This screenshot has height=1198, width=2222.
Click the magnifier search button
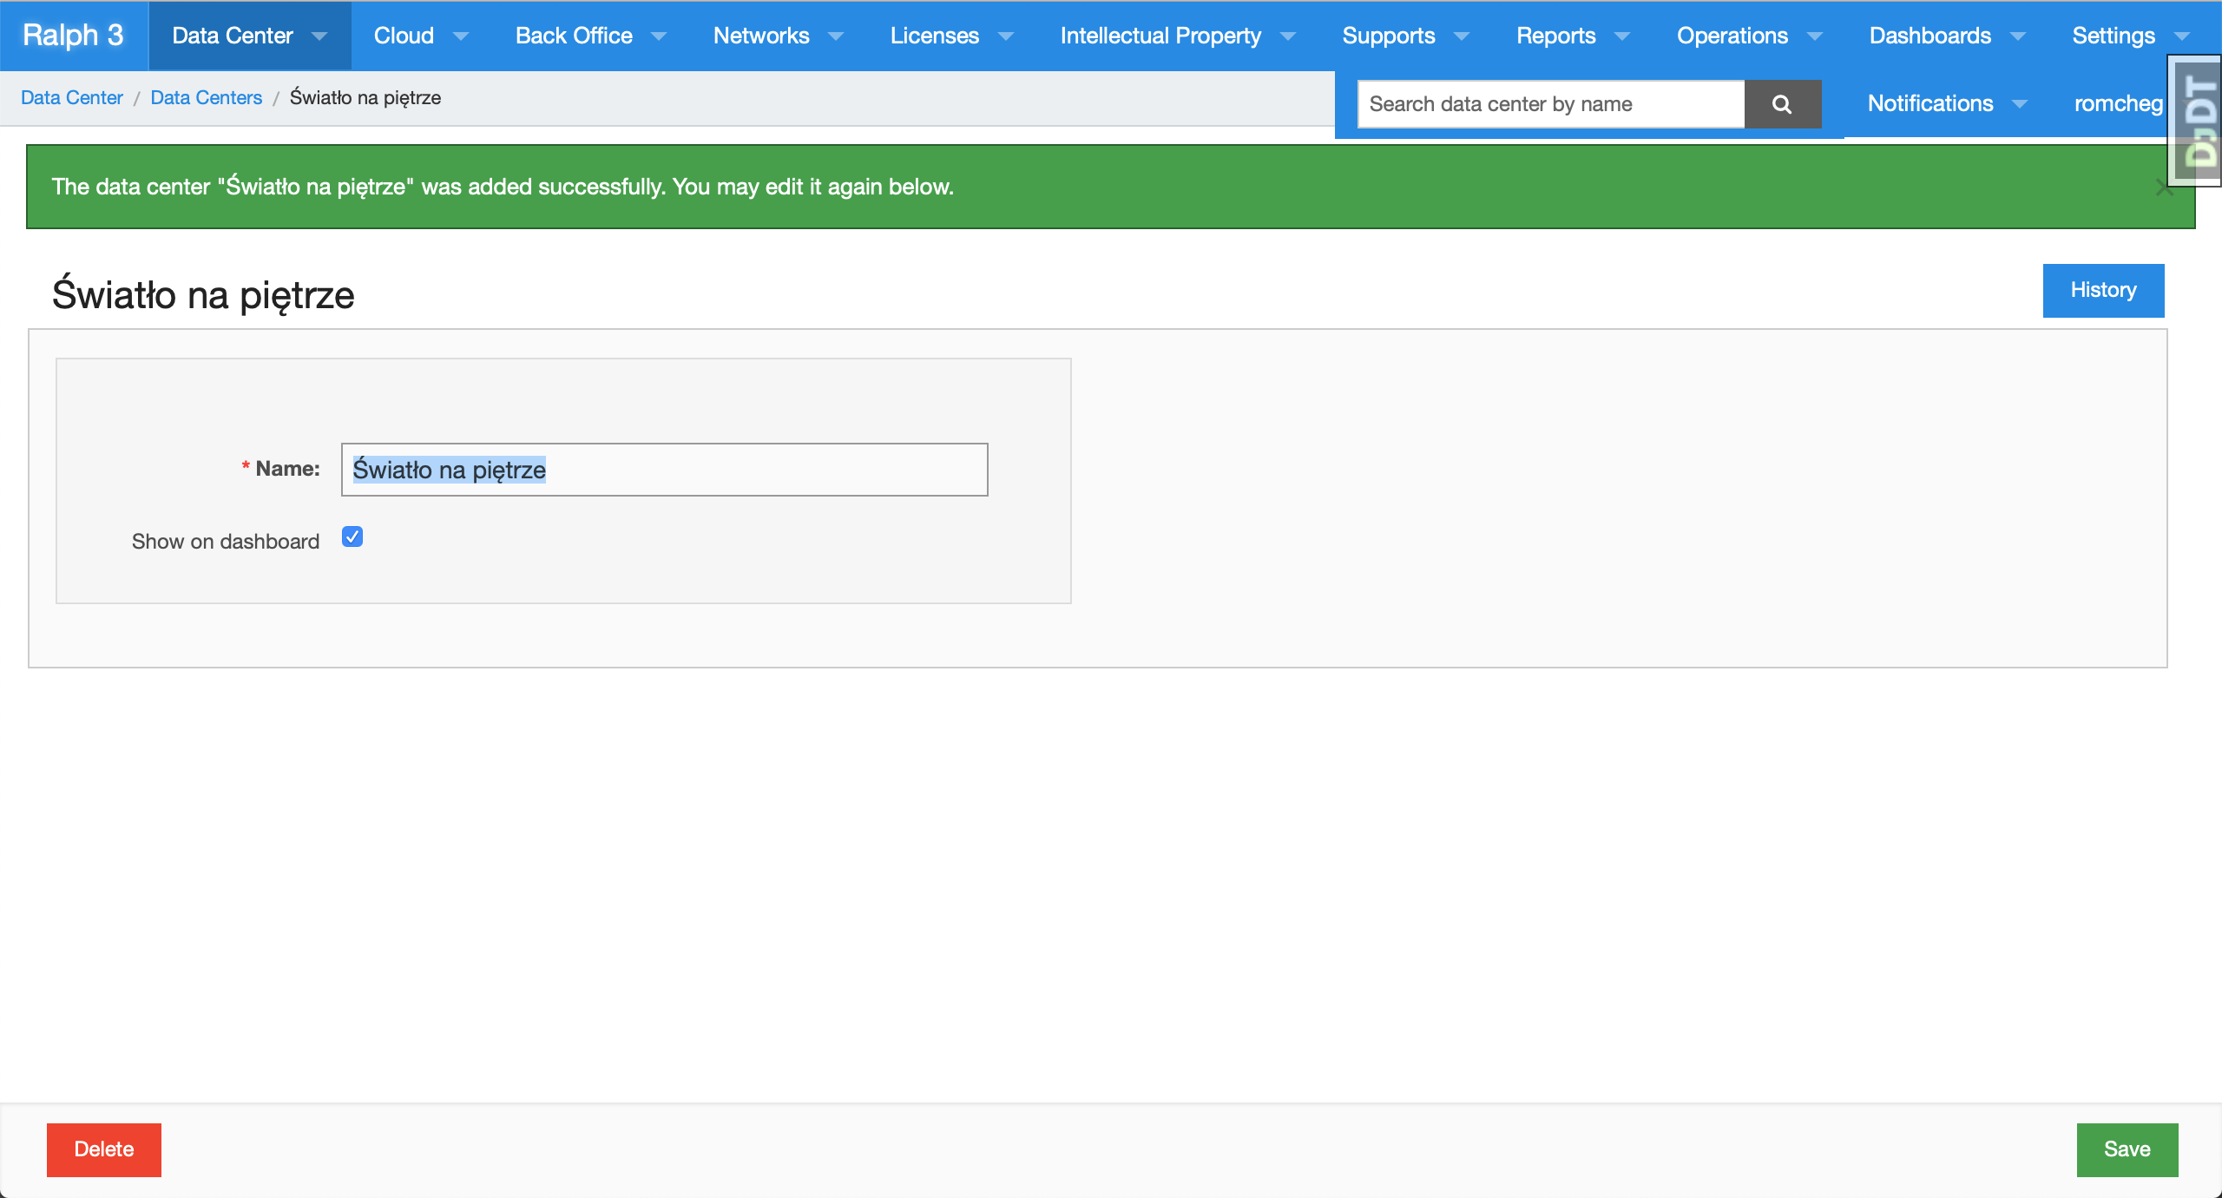[x=1782, y=104]
